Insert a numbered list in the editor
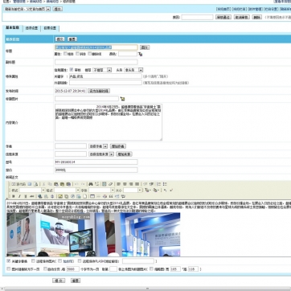291x291 pixels. 158,184
